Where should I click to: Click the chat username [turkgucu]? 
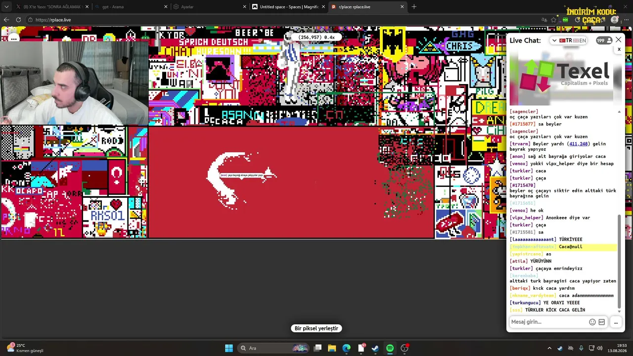click(x=525, y=303)
